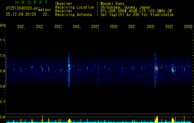Select the 3el Yagi(V) Az 330 antenna text
Image resolution: width=194 pixels, height=123 pixels.
click(137, 15)
